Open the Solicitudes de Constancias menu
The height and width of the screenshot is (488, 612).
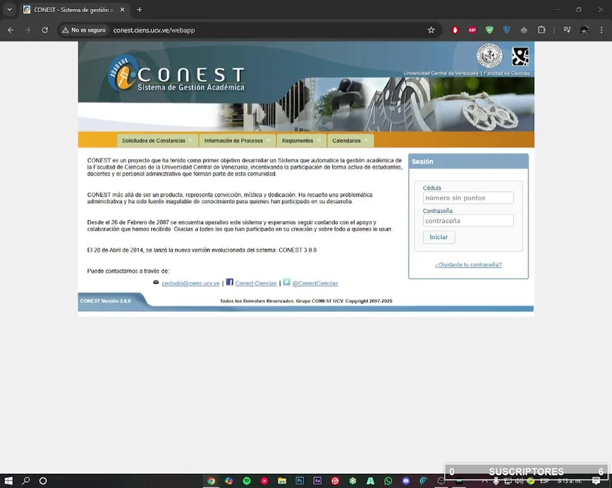tap(157, 140)
